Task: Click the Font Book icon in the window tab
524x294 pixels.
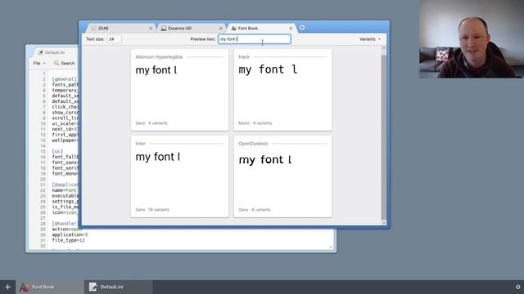Action: tap(233, 29)
